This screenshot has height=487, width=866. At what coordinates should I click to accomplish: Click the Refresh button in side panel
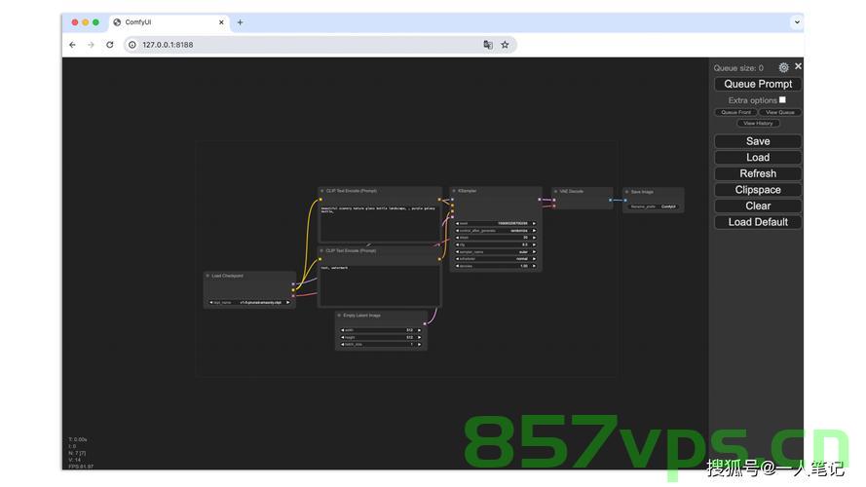pyautogui.click(x=758, y=173)
